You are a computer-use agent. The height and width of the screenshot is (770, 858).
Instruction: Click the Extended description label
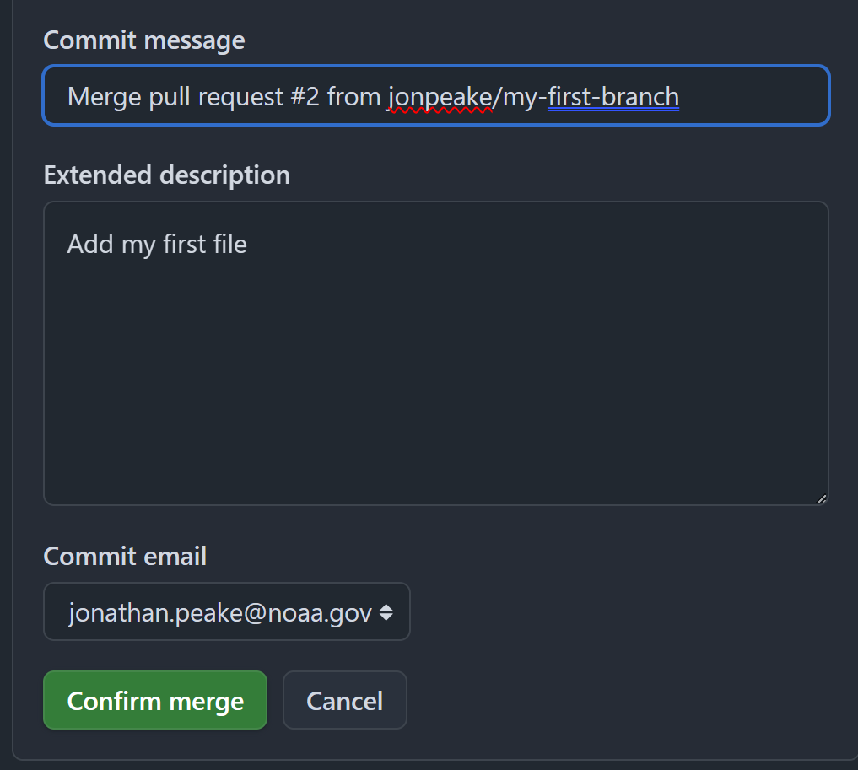[167, 175]
